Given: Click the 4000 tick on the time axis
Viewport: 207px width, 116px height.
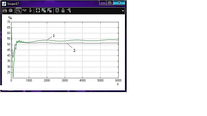Looking at the screenshot, I should tap(82, 80).
